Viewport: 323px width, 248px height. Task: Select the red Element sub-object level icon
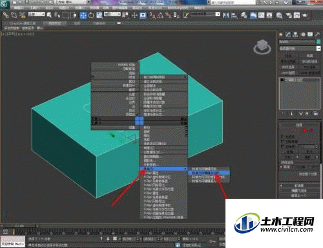coord(311,130)
